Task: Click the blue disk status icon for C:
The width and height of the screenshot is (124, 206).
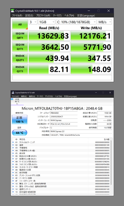Action: pyautogui.click(x=12, y=99)
